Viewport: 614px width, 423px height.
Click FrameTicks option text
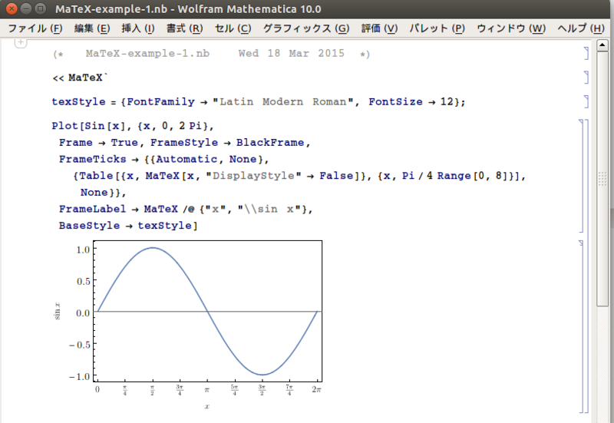click(x=93, y=159)
